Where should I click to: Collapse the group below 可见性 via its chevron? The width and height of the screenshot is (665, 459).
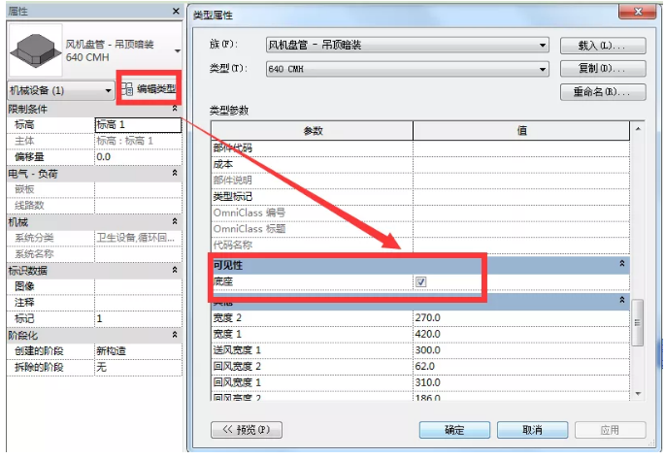click(x=621, y=300)
